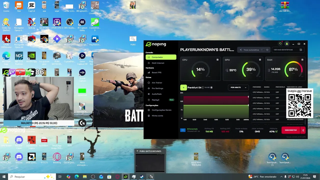Viewport: 320px width, 180px height.
Task: Open AudioPads in NoPing sidebar
Action: pos(161,94)
